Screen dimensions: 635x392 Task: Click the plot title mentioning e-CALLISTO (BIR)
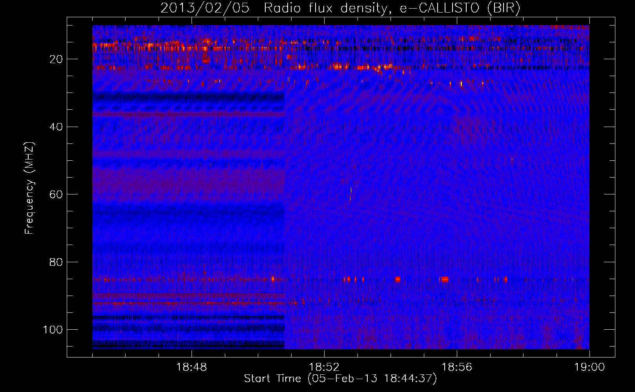coord(340,8)
